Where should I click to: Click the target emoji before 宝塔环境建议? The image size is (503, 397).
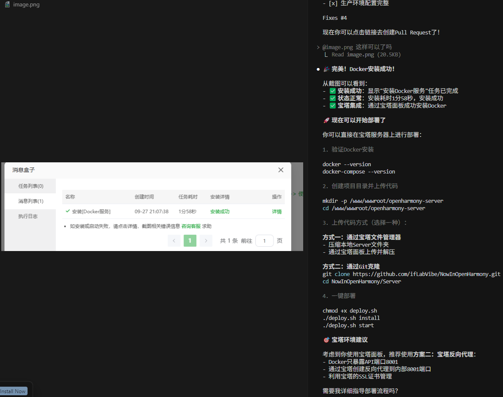[326, 340]
